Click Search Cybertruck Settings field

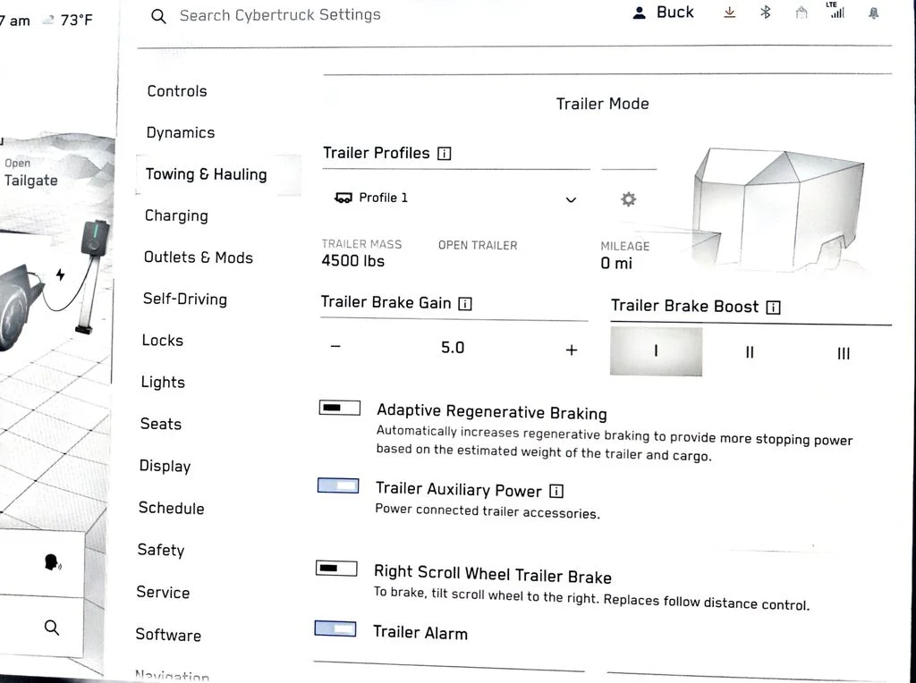coord(280,15)
